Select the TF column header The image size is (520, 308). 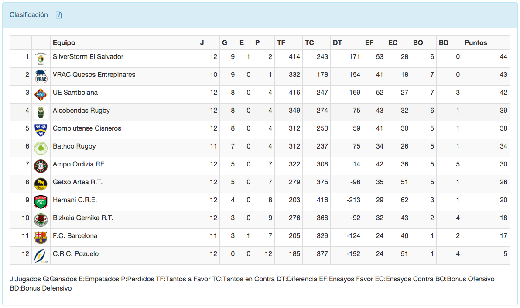tap(281, 43)
